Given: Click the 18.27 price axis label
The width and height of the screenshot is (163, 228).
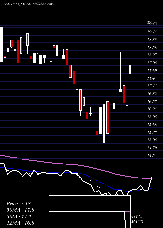Looking at the screenshot, I should click(x=152, y=55).
